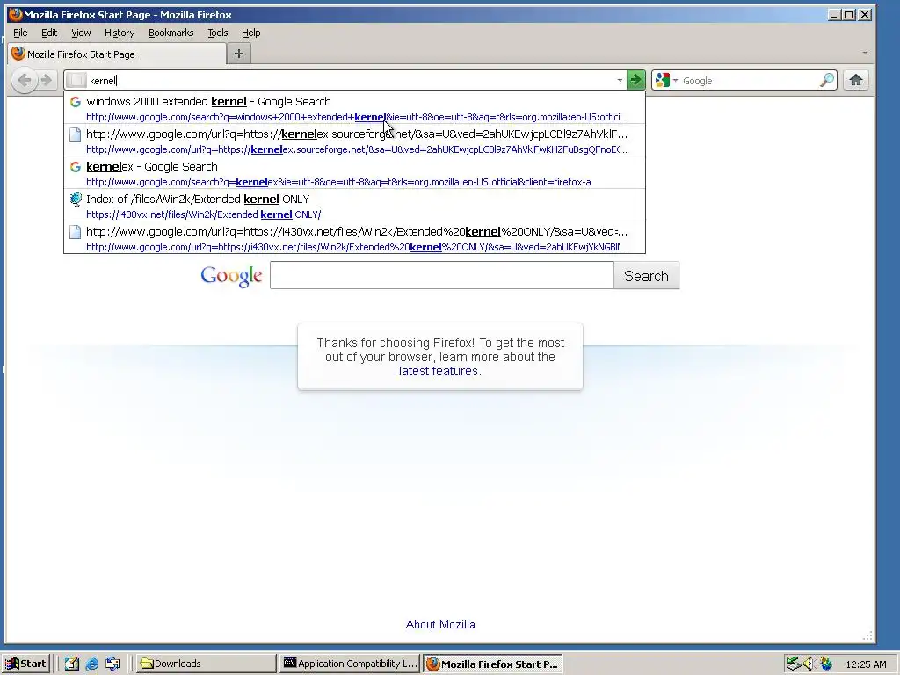Open the search engine selector dropdown

coord(675,80)
